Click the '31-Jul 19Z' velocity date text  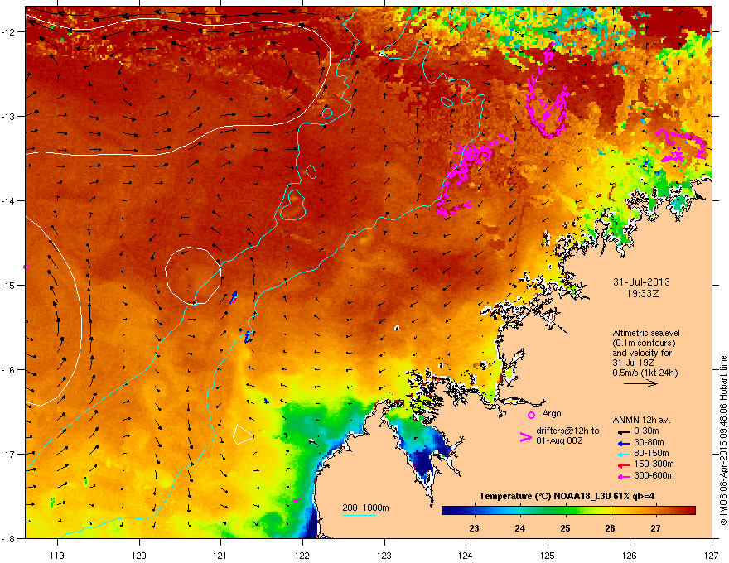(632, 363)
